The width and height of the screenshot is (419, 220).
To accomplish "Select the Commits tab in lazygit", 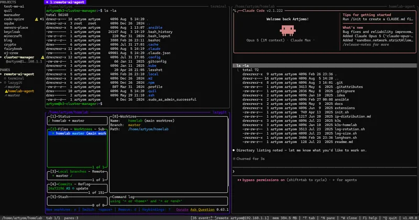I will 65,184.
